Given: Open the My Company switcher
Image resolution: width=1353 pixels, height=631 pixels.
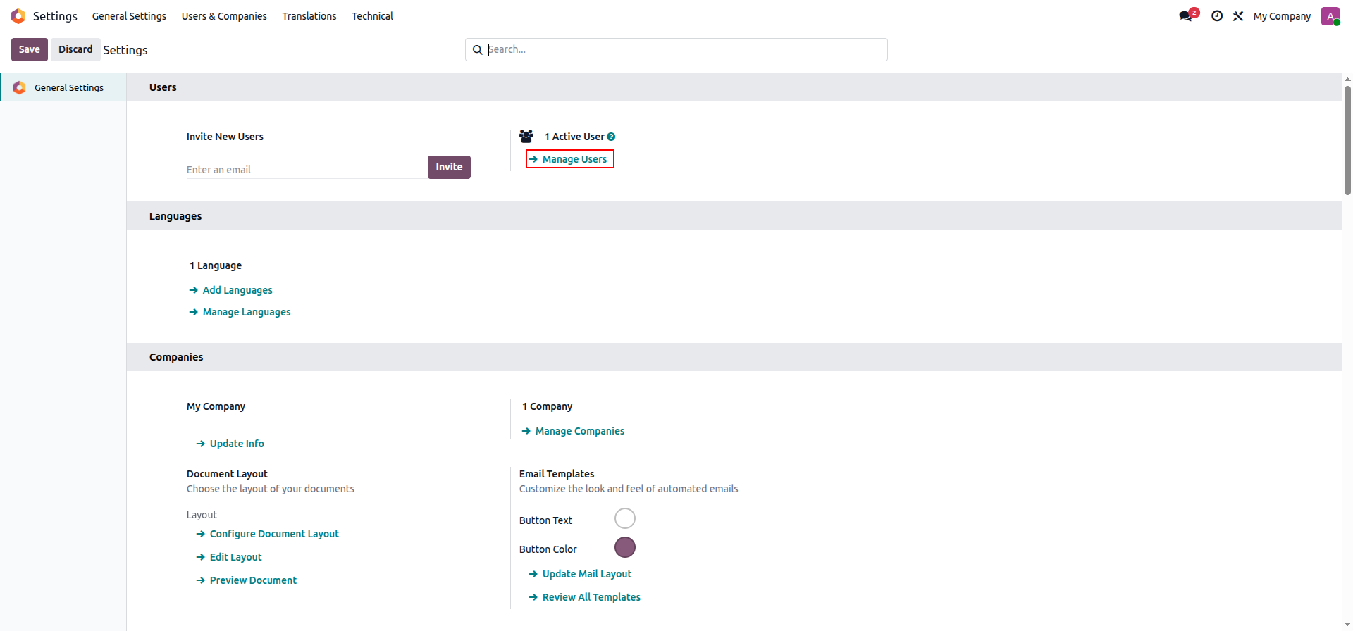Looking at the screenshot, I should tap(1282, 16).
